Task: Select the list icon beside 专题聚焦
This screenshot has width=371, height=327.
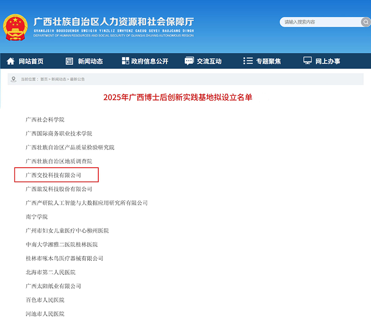Action: coord(249,60)
